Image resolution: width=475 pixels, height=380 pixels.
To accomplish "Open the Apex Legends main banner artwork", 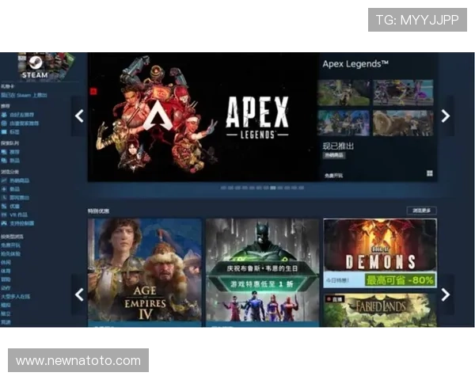I will (x=202, y=115).
